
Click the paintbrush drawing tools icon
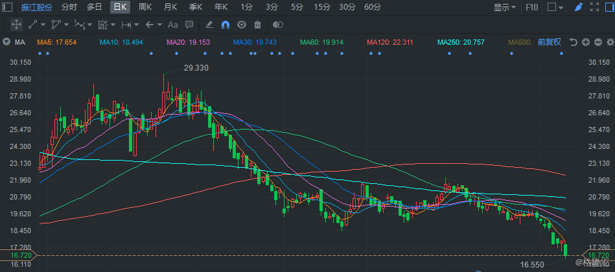point(579,7)
